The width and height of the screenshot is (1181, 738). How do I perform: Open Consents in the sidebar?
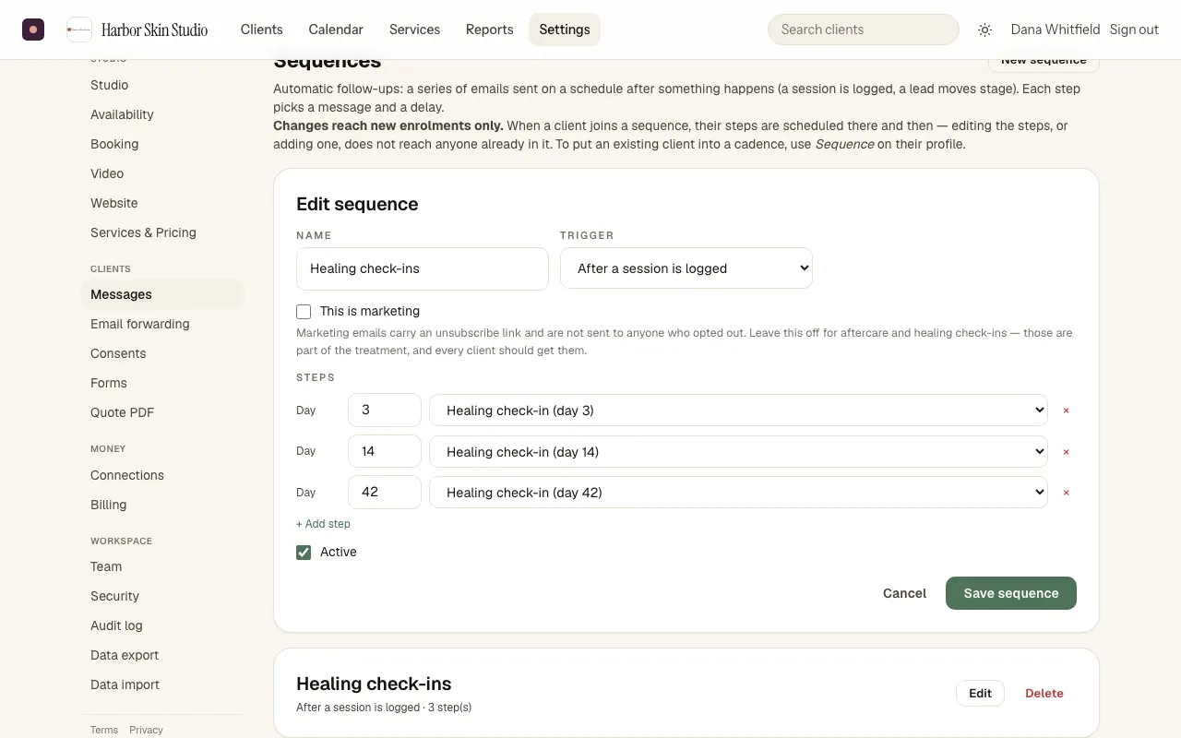coord(162,353)
